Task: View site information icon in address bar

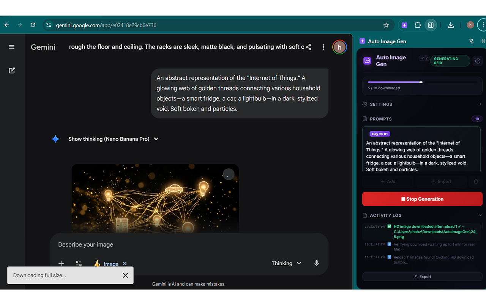Action: point(49,25)
